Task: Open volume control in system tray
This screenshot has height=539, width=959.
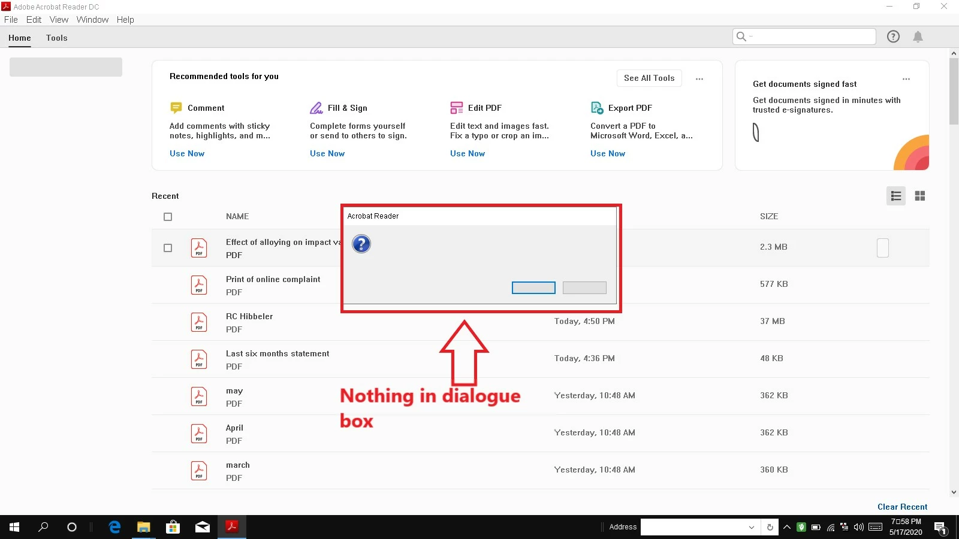Action: coord(858,527)
